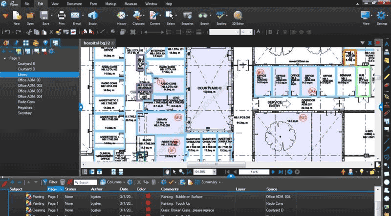
Task: Collapse the Page 1 tree node
Action: (x=5, y=58)
